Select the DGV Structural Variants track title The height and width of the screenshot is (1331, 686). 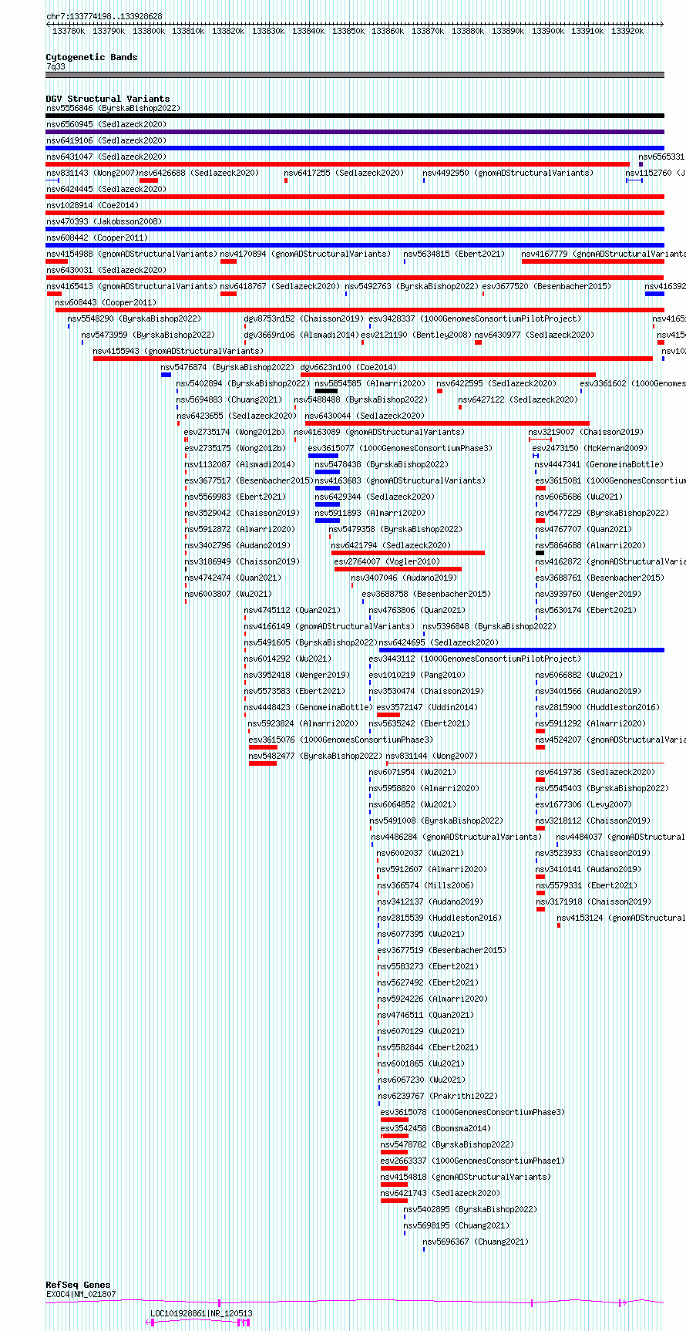[x=108, y=99]
